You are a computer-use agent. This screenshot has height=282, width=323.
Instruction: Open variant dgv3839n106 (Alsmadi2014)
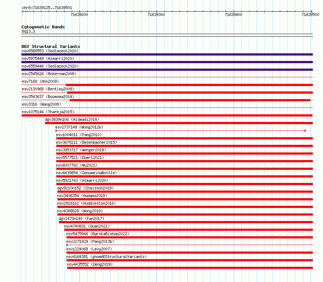72,119
